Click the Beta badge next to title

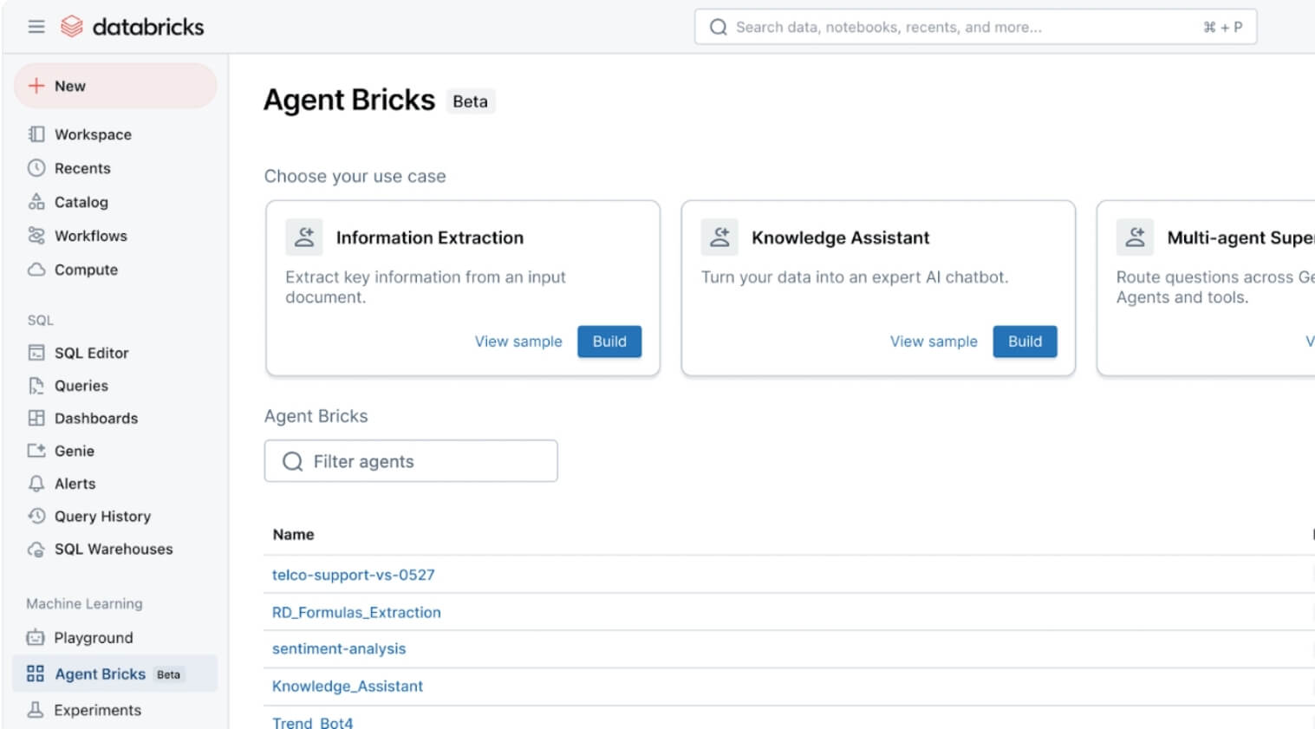(470, 101)
